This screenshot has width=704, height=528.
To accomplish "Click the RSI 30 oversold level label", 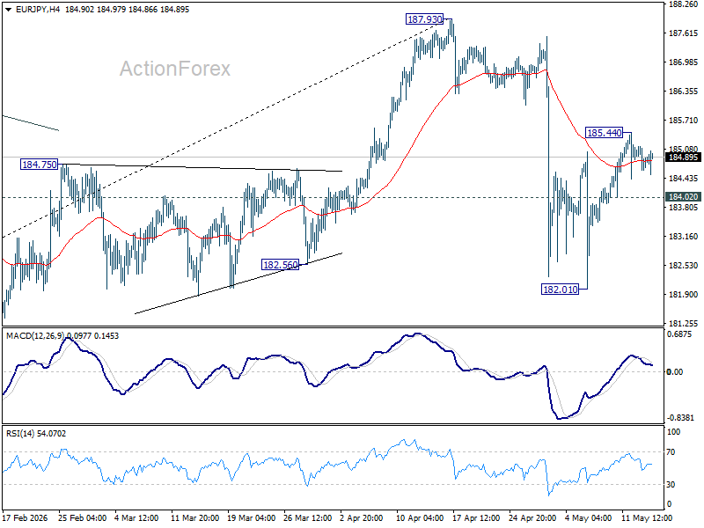I will (x=671, y=485).
